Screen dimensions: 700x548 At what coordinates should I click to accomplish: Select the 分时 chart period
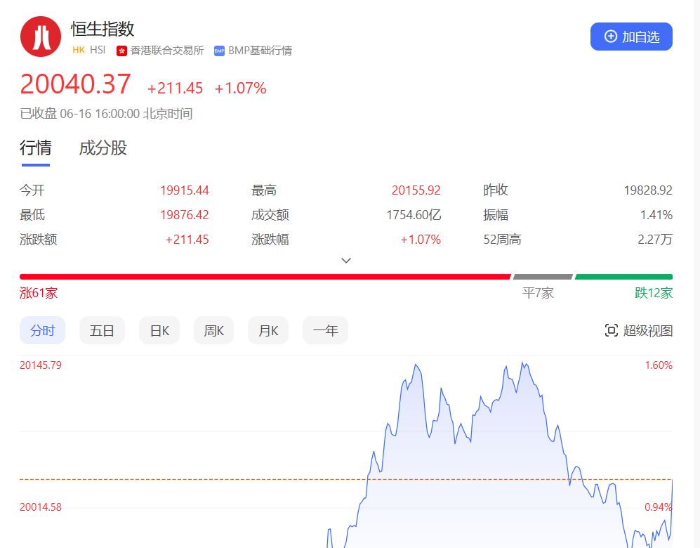coord(42,330)
